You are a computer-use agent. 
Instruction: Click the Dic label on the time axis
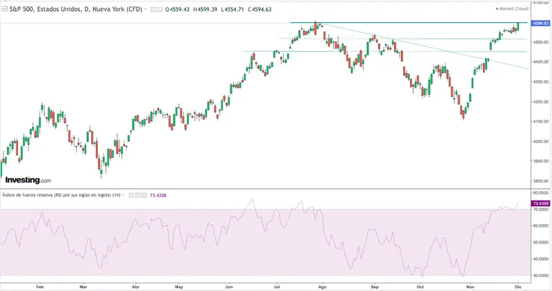[518, 287]
